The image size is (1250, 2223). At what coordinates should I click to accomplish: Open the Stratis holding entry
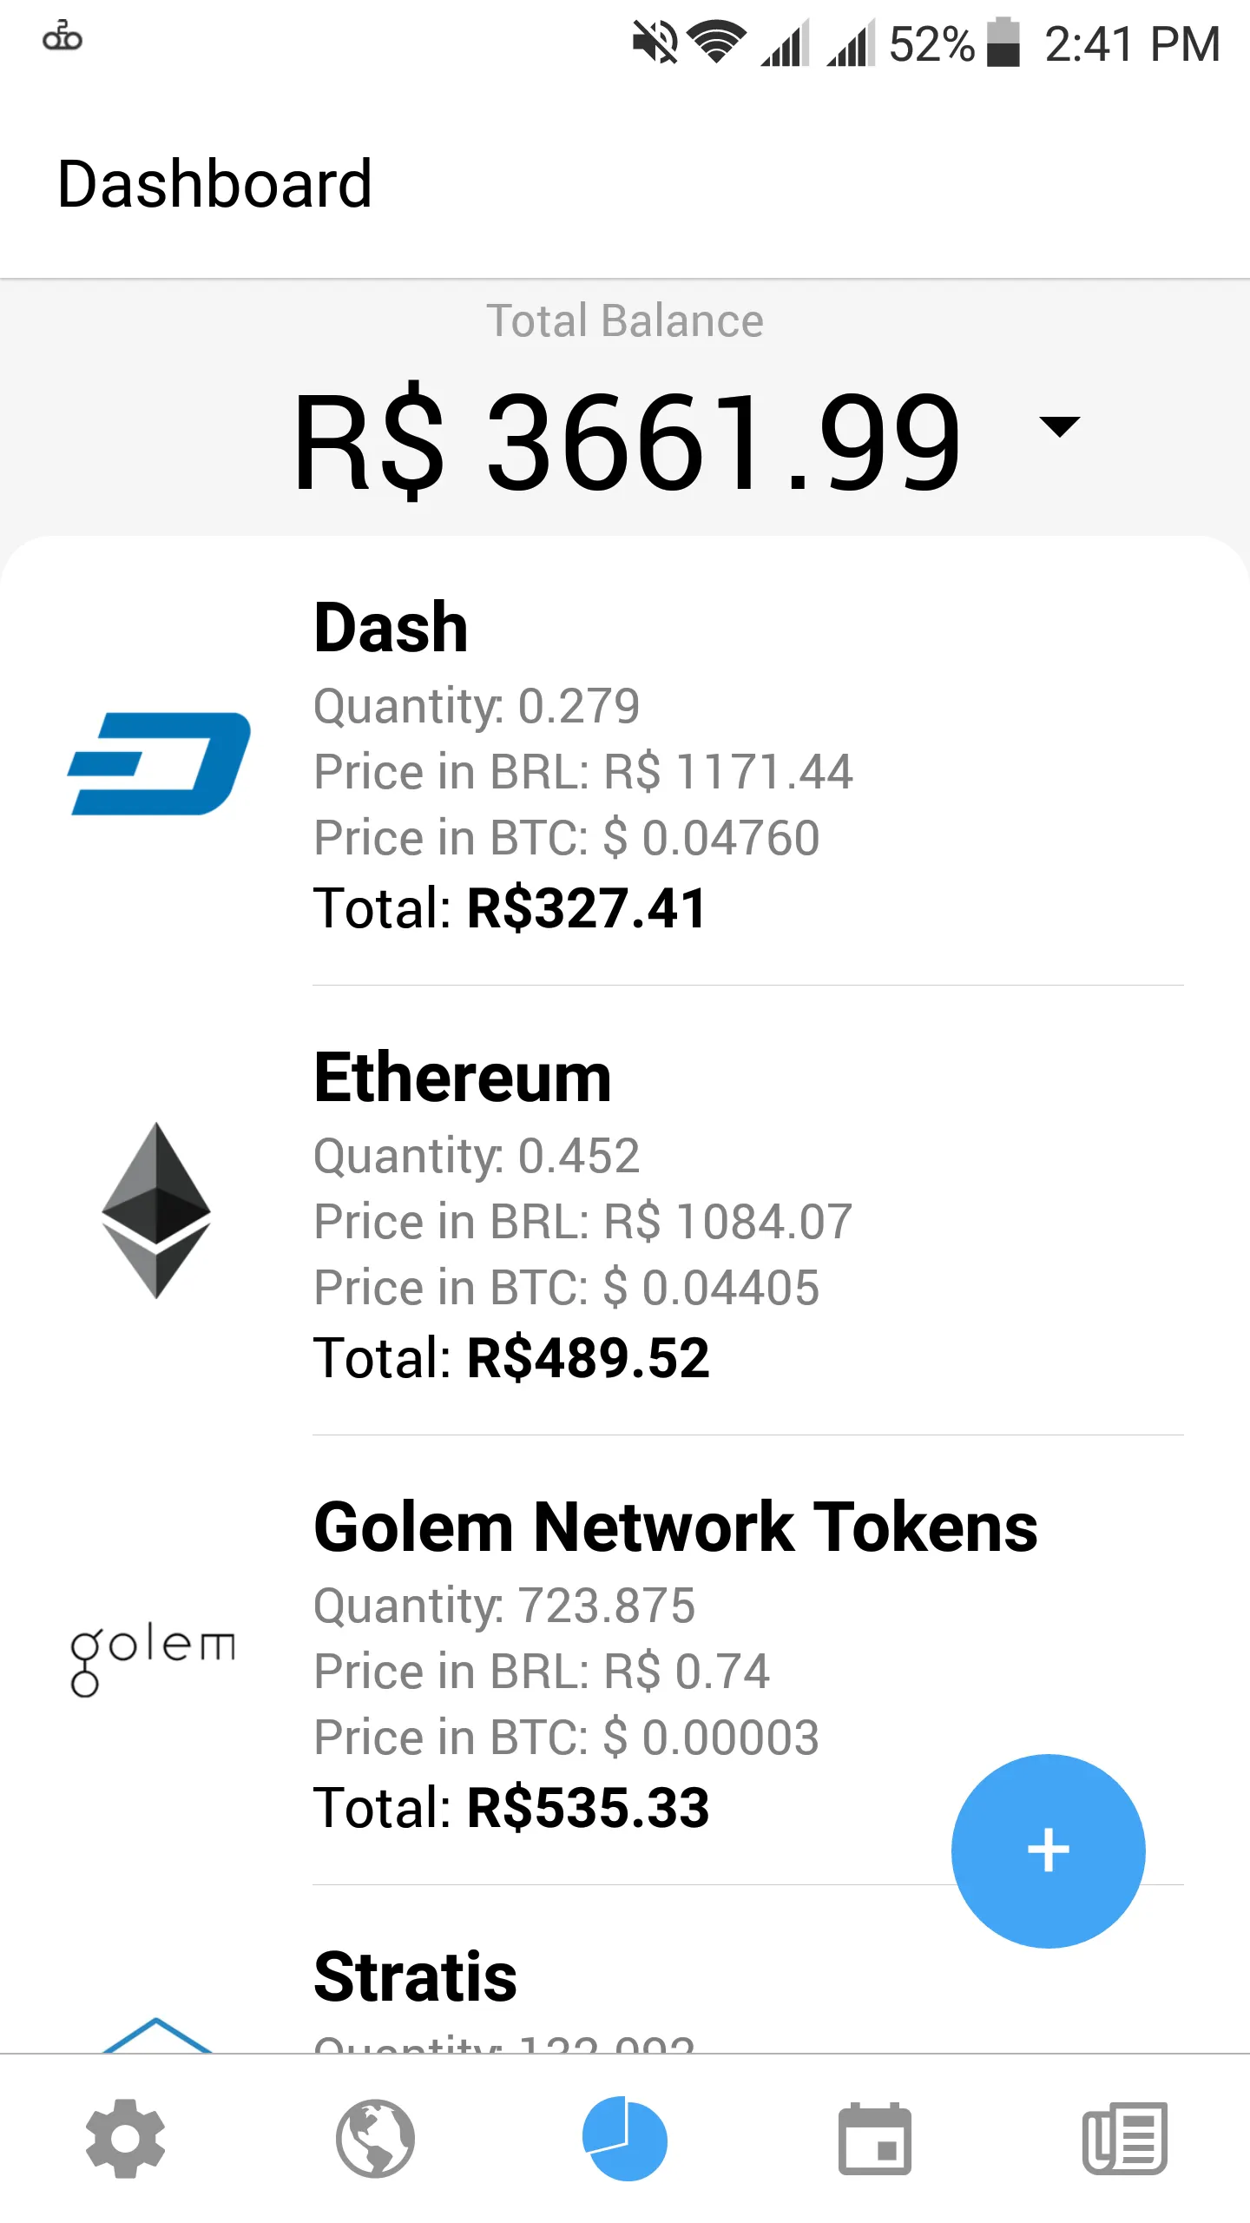point(625,1969)
